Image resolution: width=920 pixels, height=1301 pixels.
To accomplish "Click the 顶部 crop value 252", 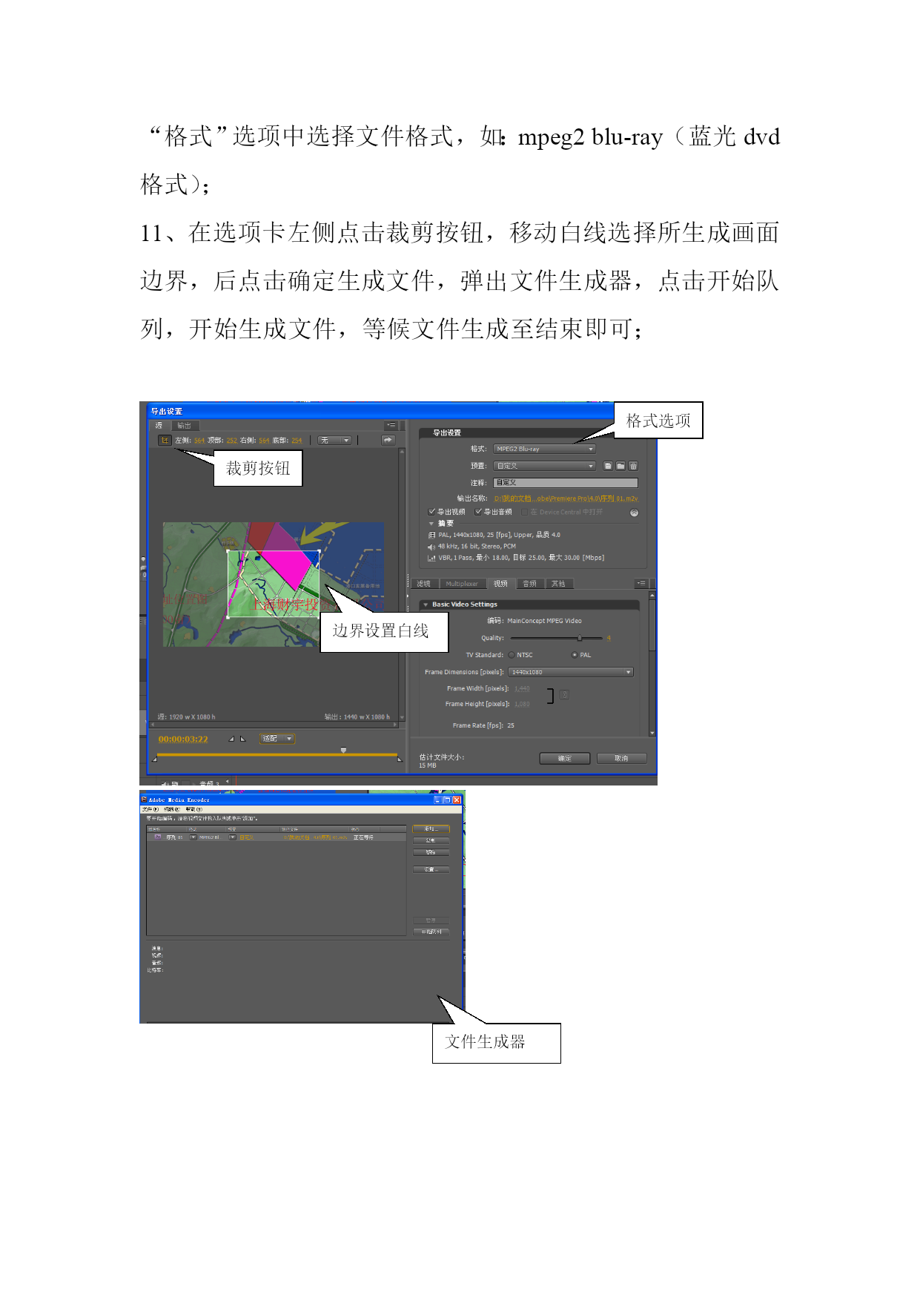I will [x=232, y=441].
